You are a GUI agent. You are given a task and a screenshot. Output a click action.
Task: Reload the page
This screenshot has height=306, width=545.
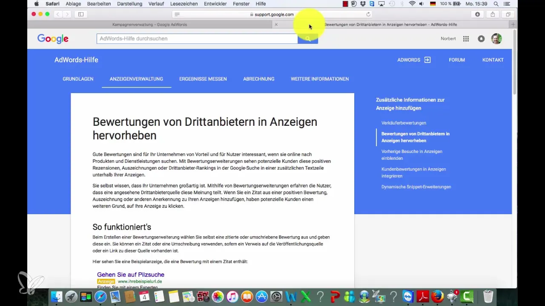[368, 14]
